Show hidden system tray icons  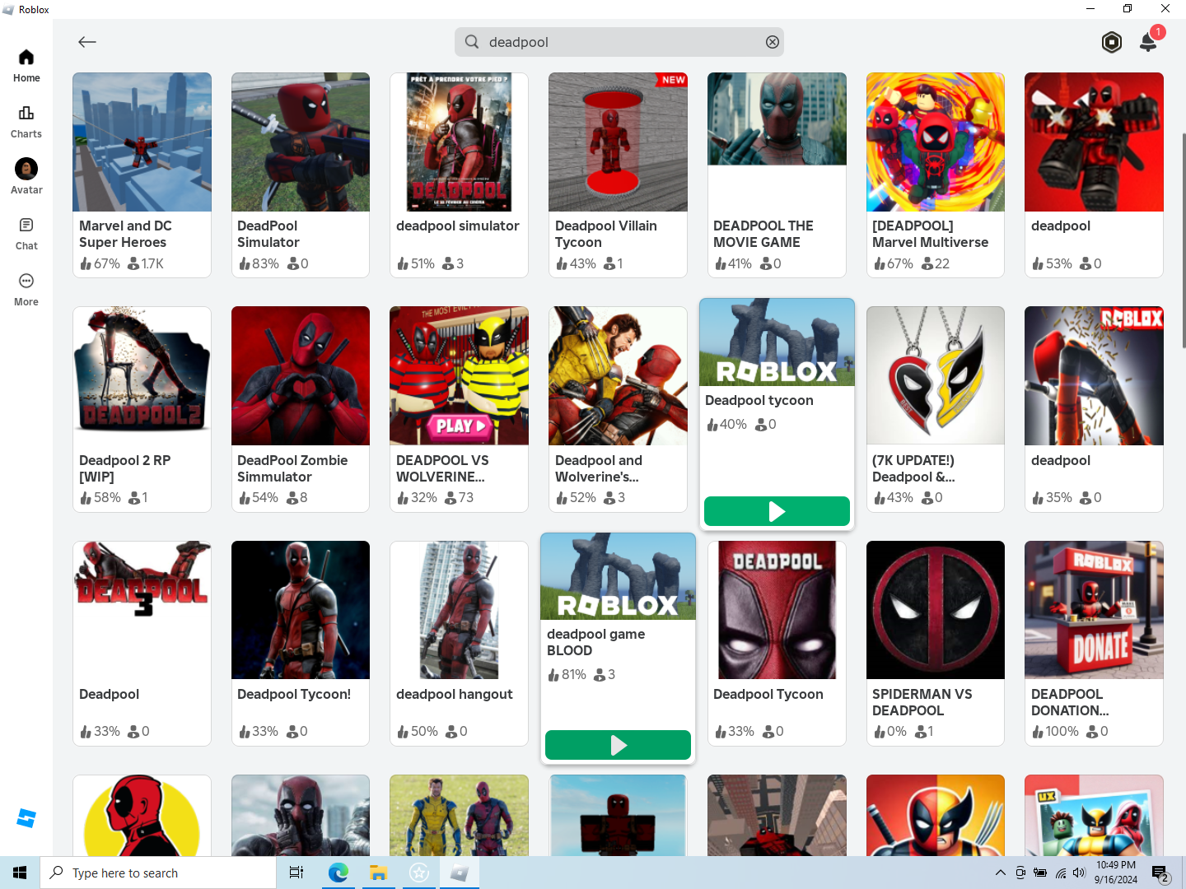tap(1000, 873)
